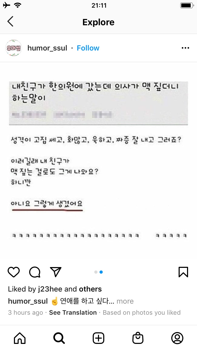This screenshot has width=197, height=351.
Task: Tap the battery icon in status bar
Action: tap(187, 6)
